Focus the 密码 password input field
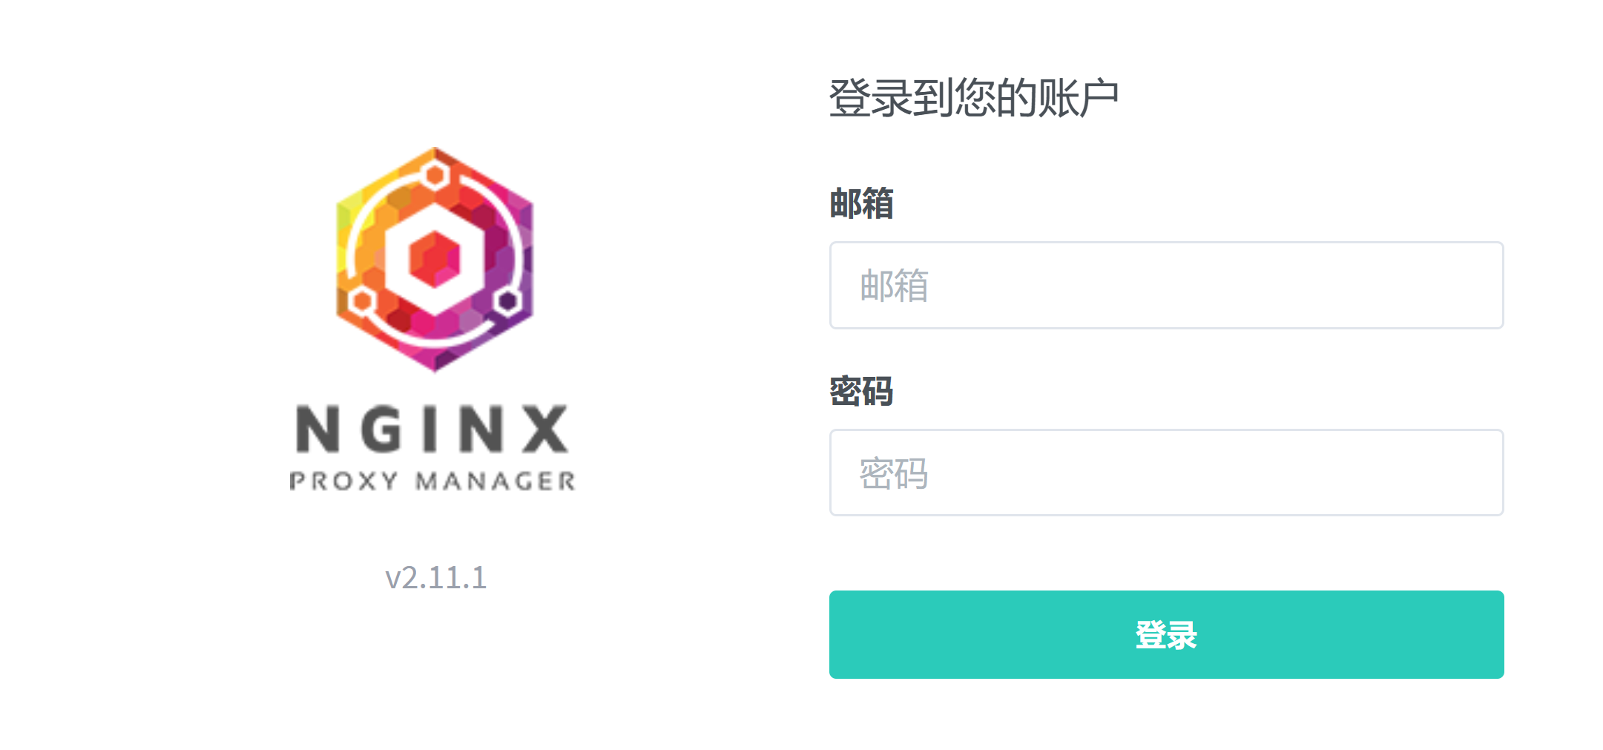 coord(1166,473)
